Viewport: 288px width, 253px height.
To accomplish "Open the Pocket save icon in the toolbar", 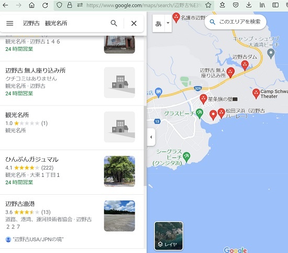I will coord(236,5).
